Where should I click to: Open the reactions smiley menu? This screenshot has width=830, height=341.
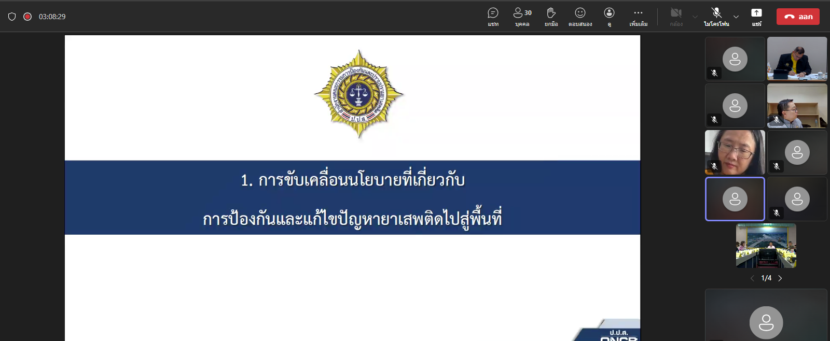tap(580, 16)
